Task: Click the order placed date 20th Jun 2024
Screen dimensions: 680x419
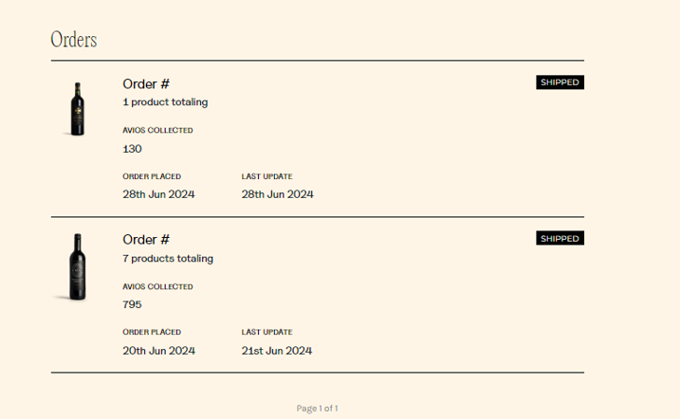Action: tap(158, 351)
